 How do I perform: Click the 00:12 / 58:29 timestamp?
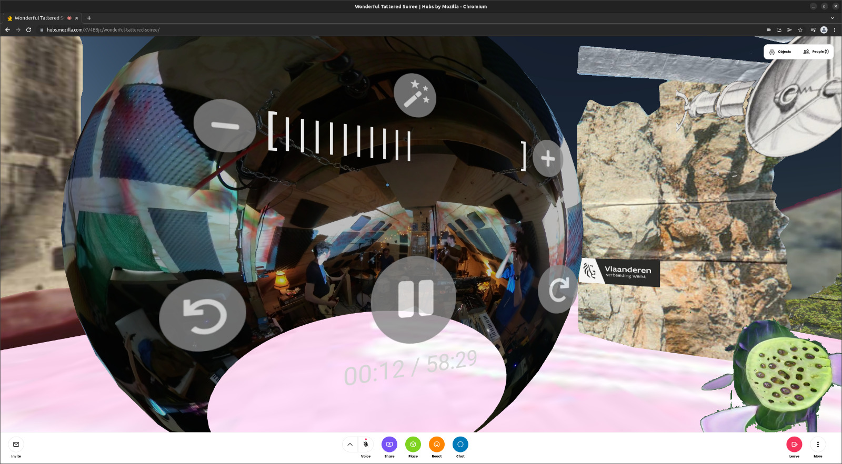click(x=410, y=367)
